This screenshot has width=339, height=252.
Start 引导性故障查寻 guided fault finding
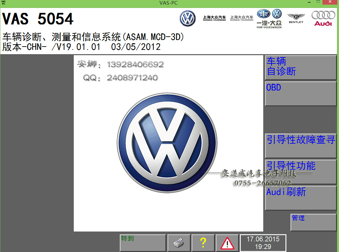(x=301, y=146)
